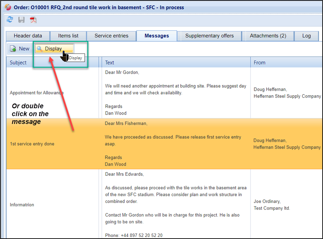The image size is (323, 239).
Task: Click the refresh icon in the toolbar
Action: [10, 20]
